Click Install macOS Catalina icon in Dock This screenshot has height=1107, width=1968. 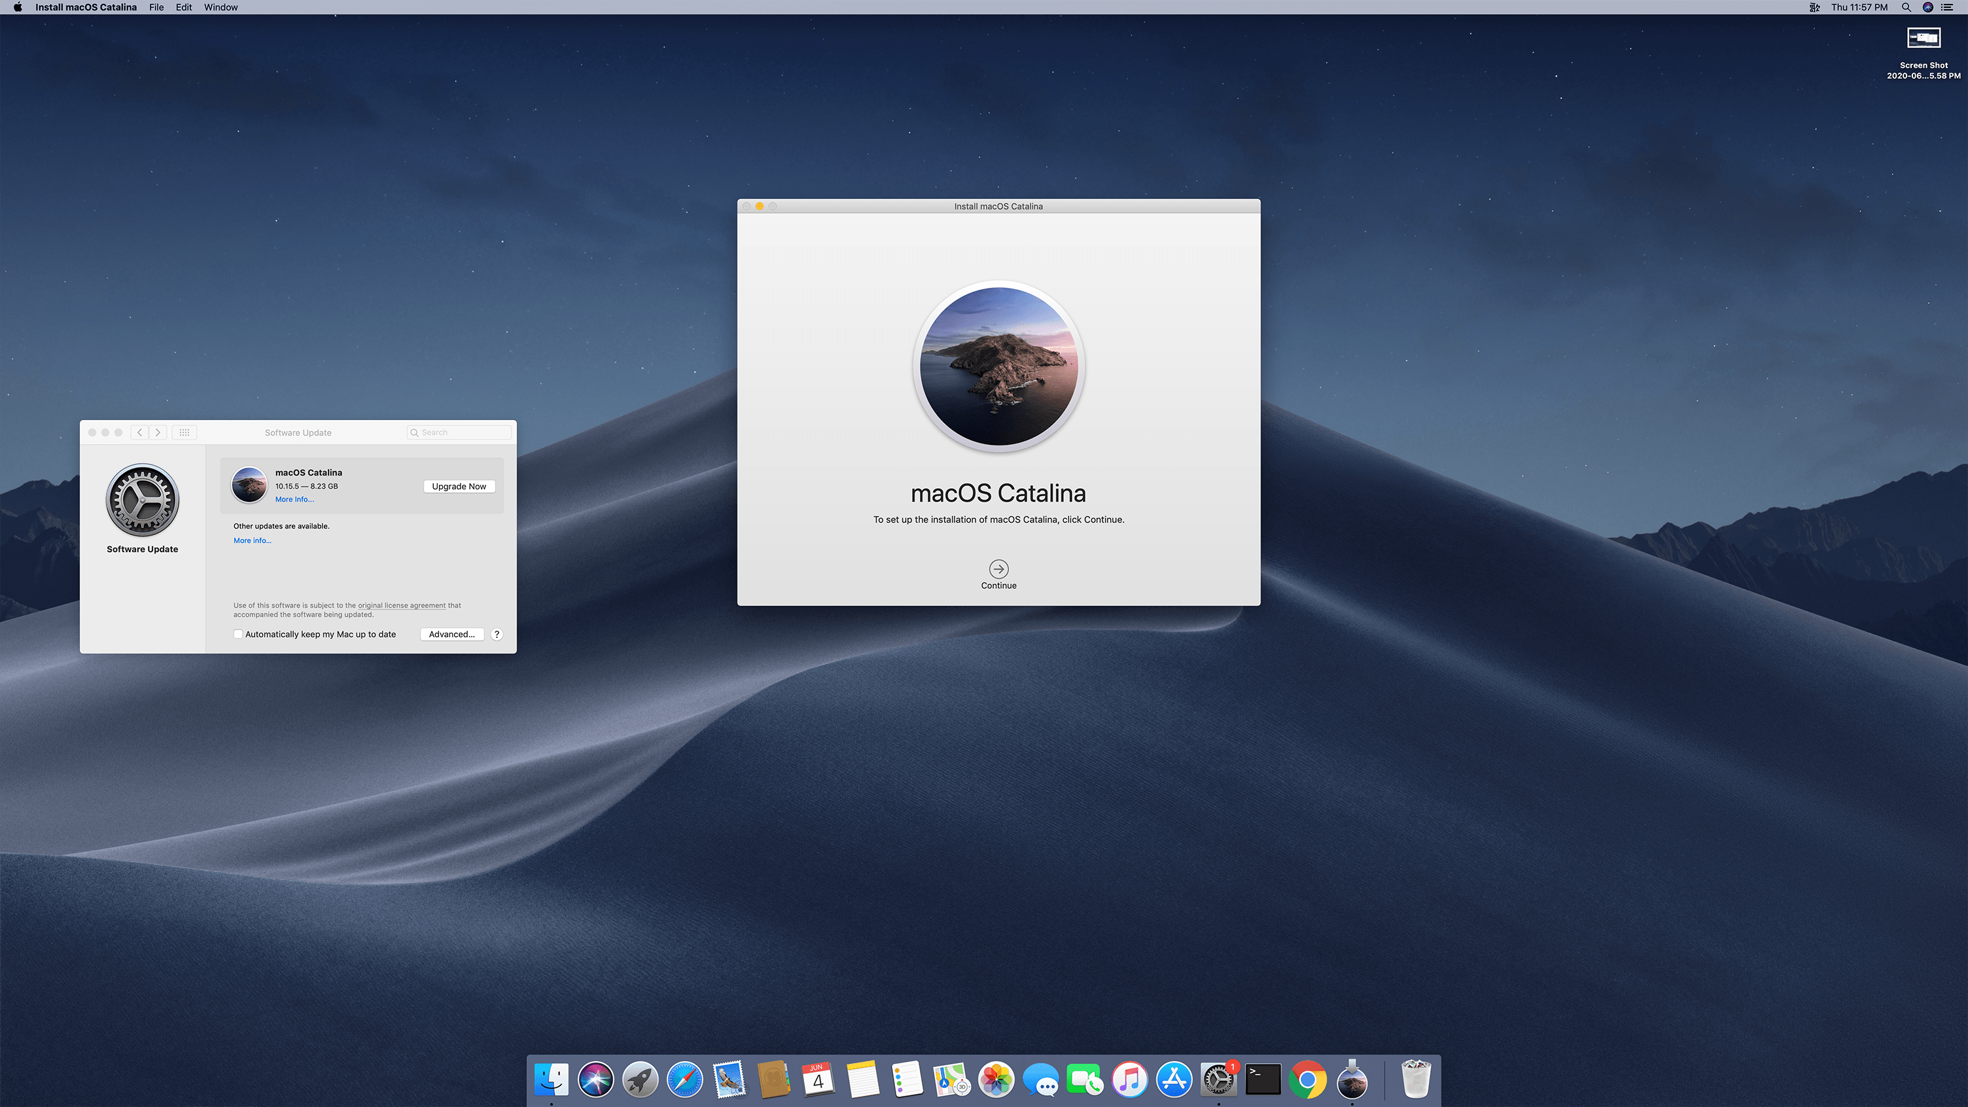click(x=1352, y=1080)
